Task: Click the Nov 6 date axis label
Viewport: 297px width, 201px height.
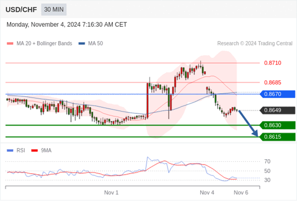Action: click(x=241, y=192)
